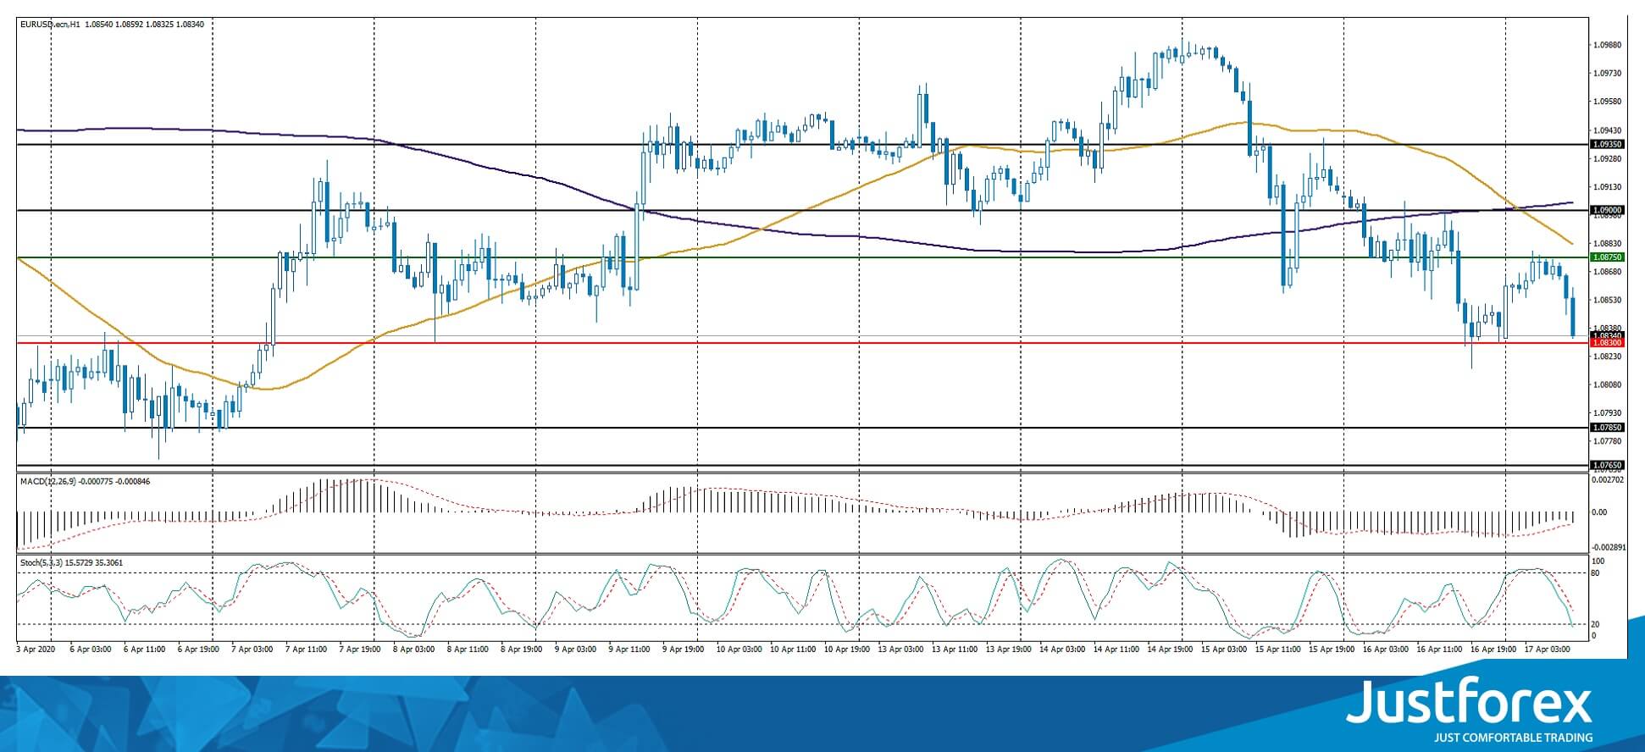This screenshot has width=1645, height=752.
Task: Click the 16 Apr 19:00 time label
Action: (1495, 650)
